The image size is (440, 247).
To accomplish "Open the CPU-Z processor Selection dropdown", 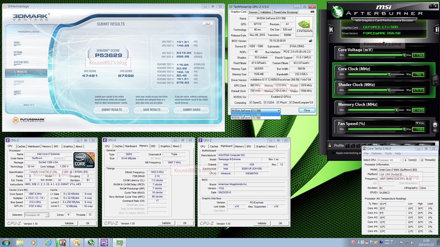I will tap(36, 215).
